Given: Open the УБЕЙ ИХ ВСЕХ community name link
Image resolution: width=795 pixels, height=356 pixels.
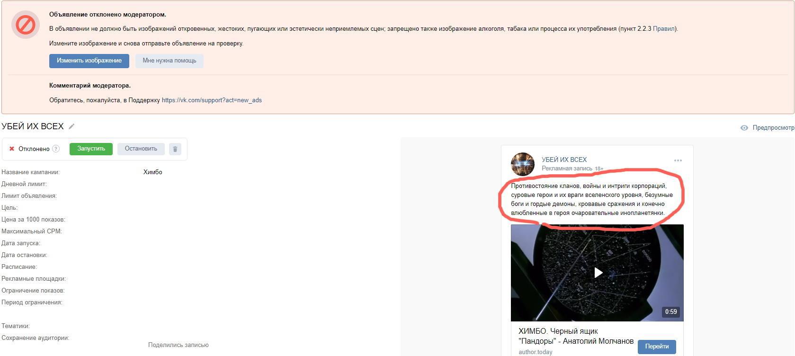Looking at the screenshot, I should 564,160.
